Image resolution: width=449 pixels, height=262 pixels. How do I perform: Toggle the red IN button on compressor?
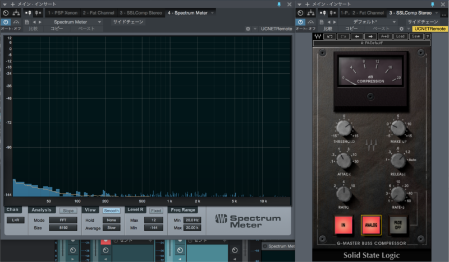tap(343, 225)
